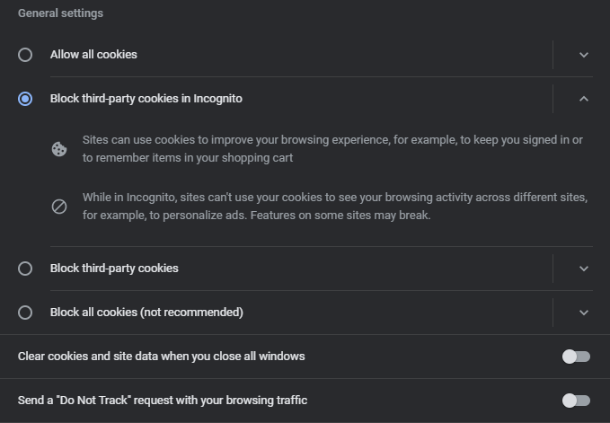Expand the Block all cookies chevron
The width and height of the screenshot is (610, 423).
coord(584,313)
